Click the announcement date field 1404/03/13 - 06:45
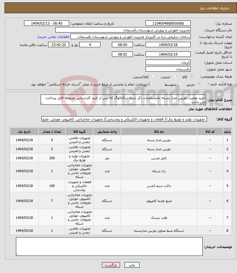This screenshot has width=237, height=273. (46, 23)
